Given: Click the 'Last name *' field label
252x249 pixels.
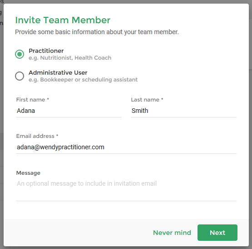Looking at the screenshot, I should coord(147,100).
